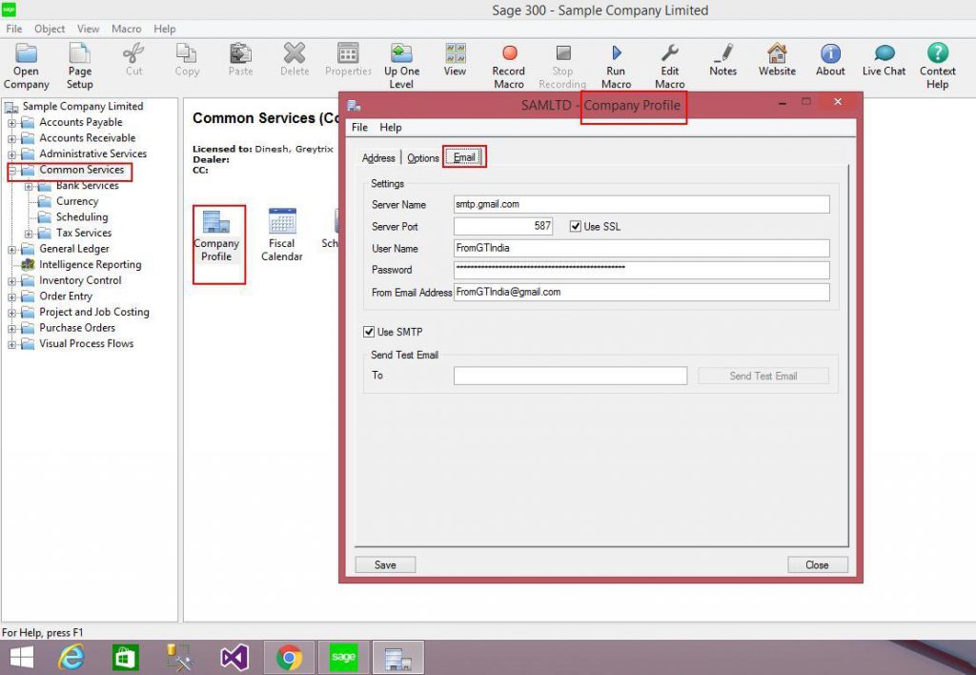The width and height of the screenshot is (976, 675).
Task: Open Visual Studio from taskbar
Action: tap(234, 658)
